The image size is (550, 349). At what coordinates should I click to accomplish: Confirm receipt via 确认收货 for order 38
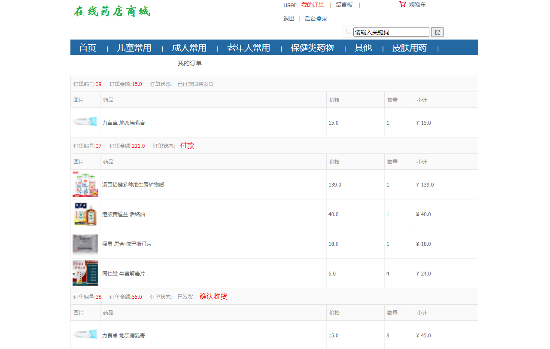[x=213, y=296]
